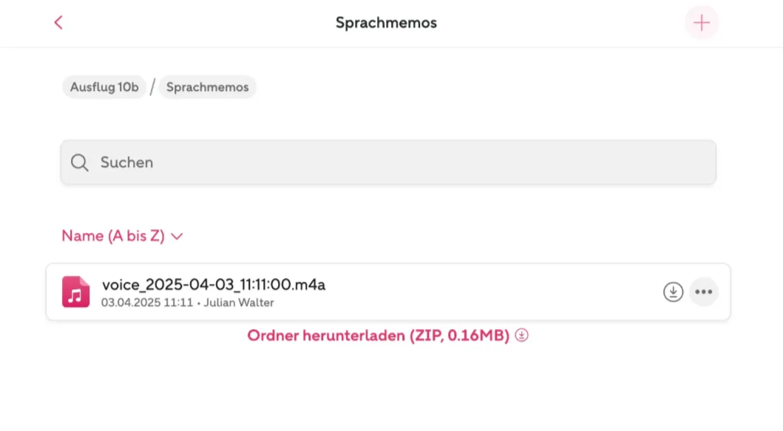Open voice_2025-04-03_11:11:00.m4a file name
This screenshot has height=431, width=783.
click(214, 285)
